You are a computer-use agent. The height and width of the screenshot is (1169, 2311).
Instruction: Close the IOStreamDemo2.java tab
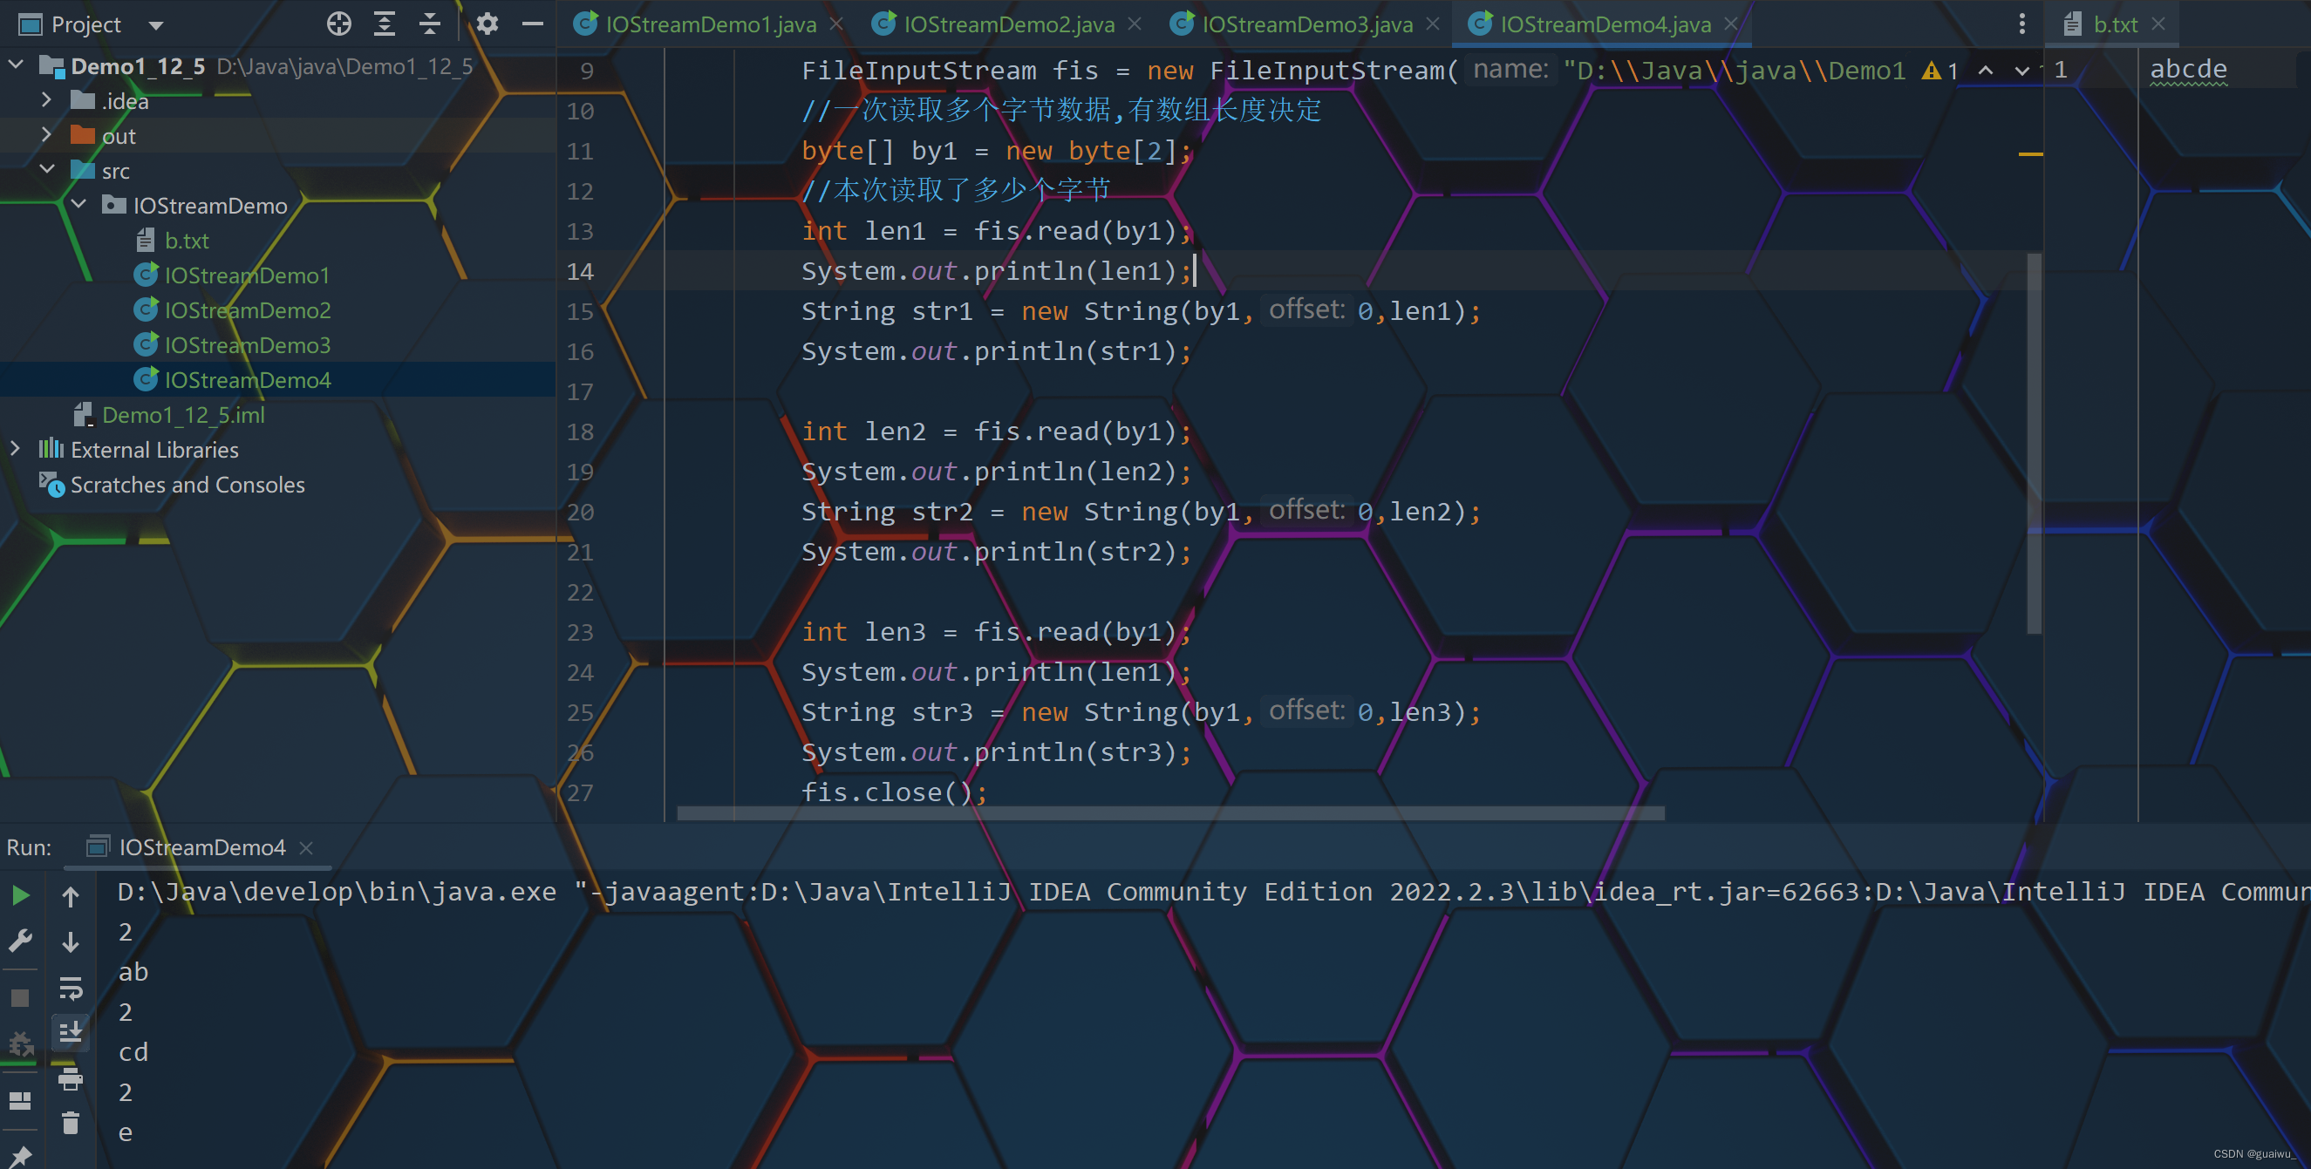tap(1134, 24)
